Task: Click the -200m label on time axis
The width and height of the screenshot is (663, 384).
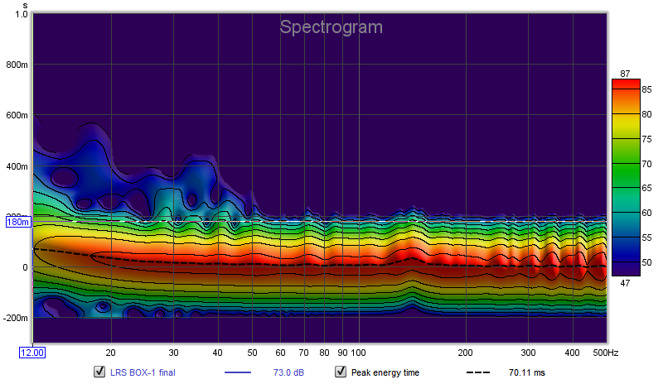Action: pos(17,318)
